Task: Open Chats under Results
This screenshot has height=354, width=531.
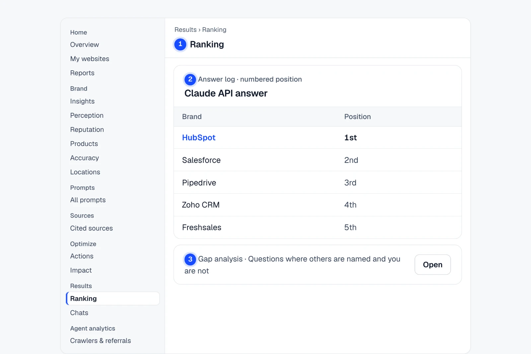Action: [x=79, y=313]
